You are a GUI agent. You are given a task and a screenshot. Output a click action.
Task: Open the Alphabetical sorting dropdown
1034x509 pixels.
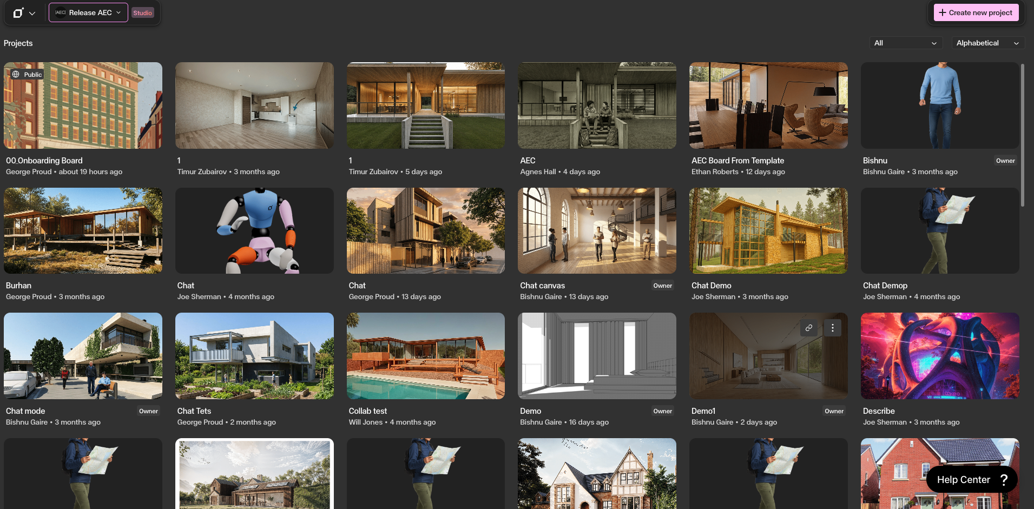987,43
